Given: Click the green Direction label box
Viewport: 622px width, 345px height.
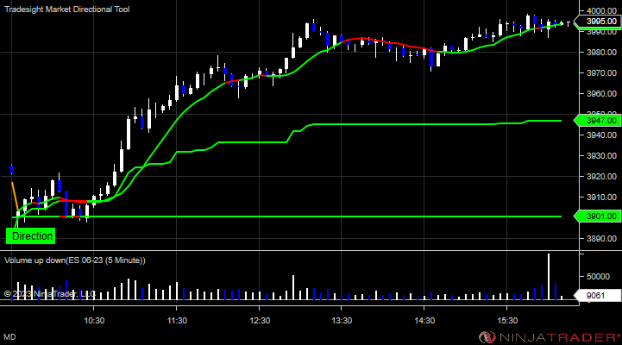Looking at the screenshot, I should coord(31,236).
